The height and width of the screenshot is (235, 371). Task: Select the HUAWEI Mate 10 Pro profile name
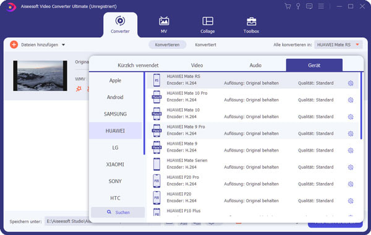187,93
